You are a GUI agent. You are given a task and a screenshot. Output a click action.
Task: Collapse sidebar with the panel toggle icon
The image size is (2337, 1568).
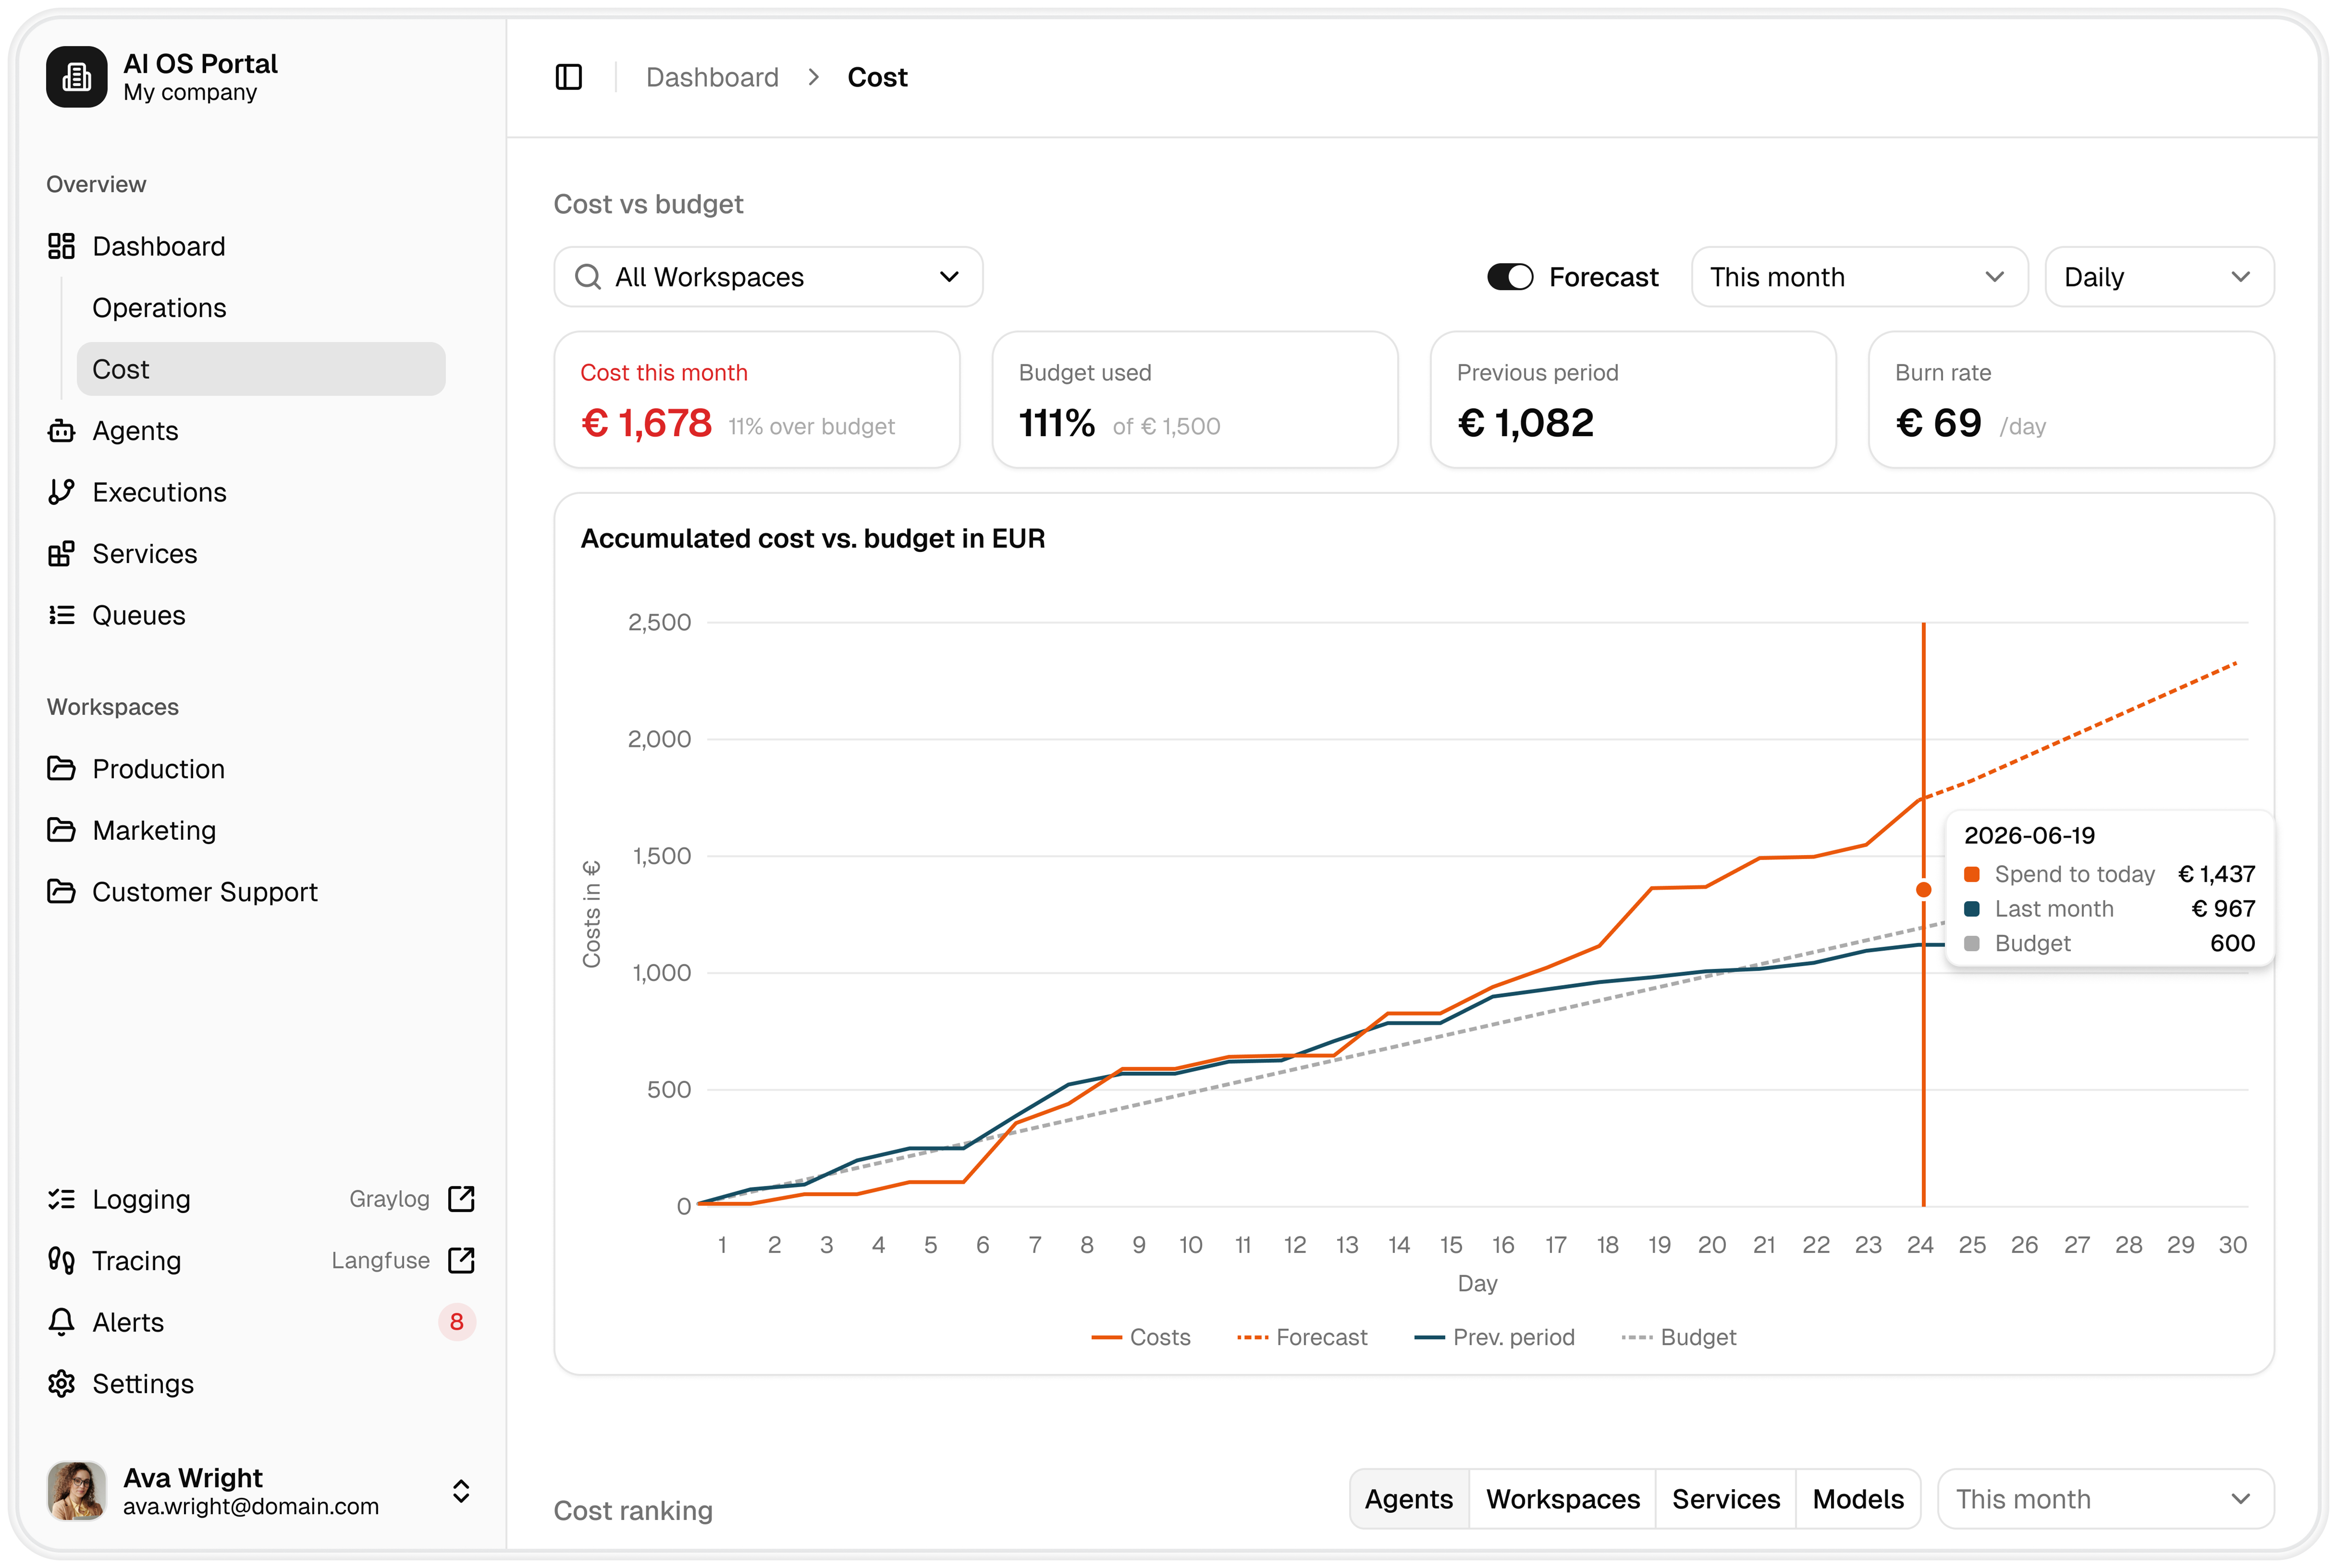pos(568,77)
